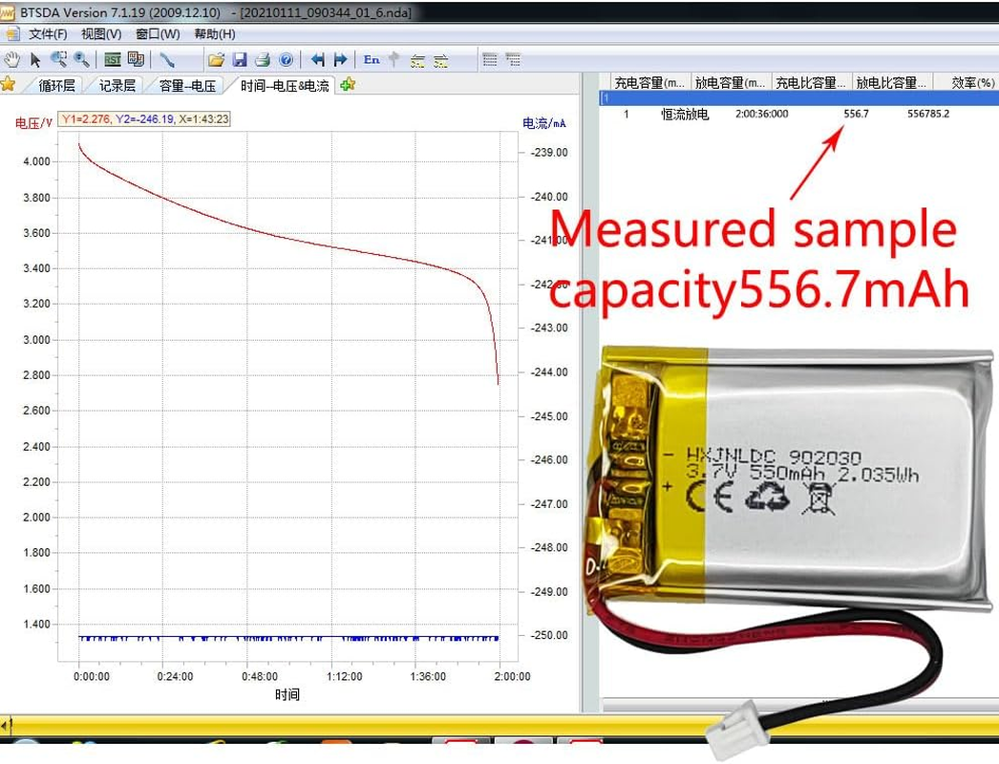
Task: Click the 效率(%) column header
Action: click(972, 83)
